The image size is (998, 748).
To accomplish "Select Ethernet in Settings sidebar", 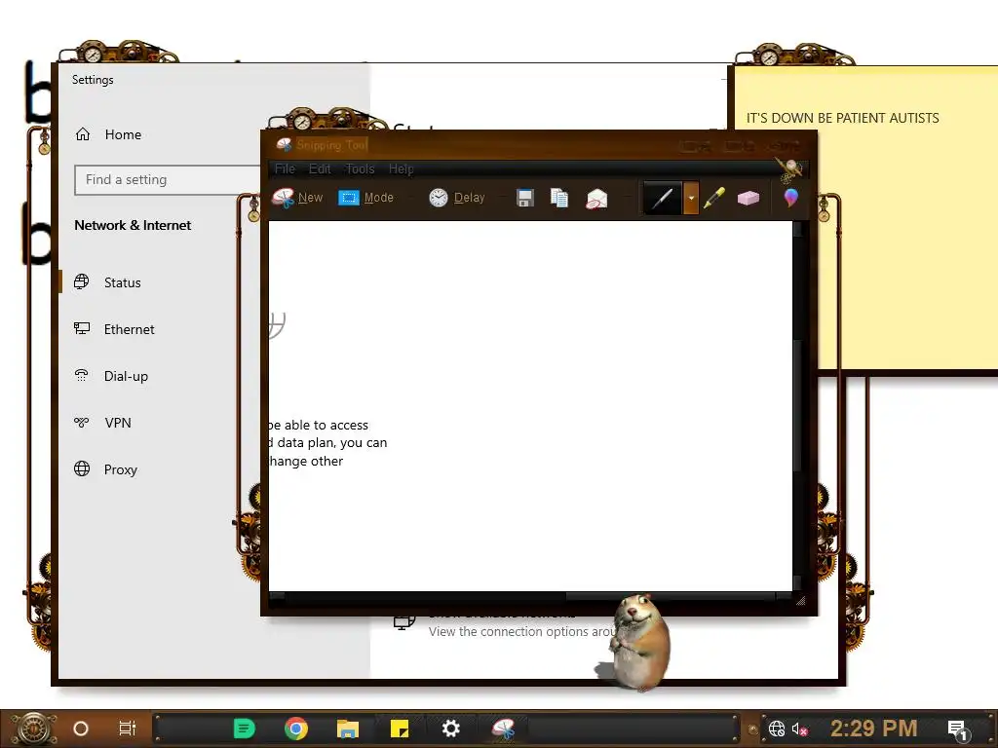I will pyautogui.click(x=114, y=329).
